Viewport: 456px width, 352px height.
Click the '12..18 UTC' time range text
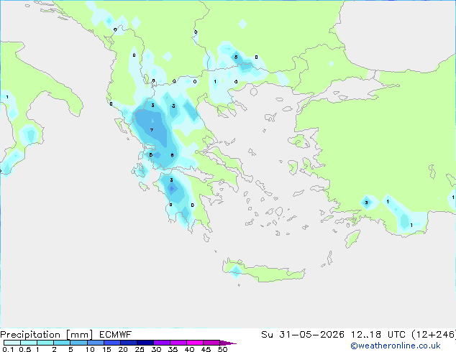click(378, 335)
